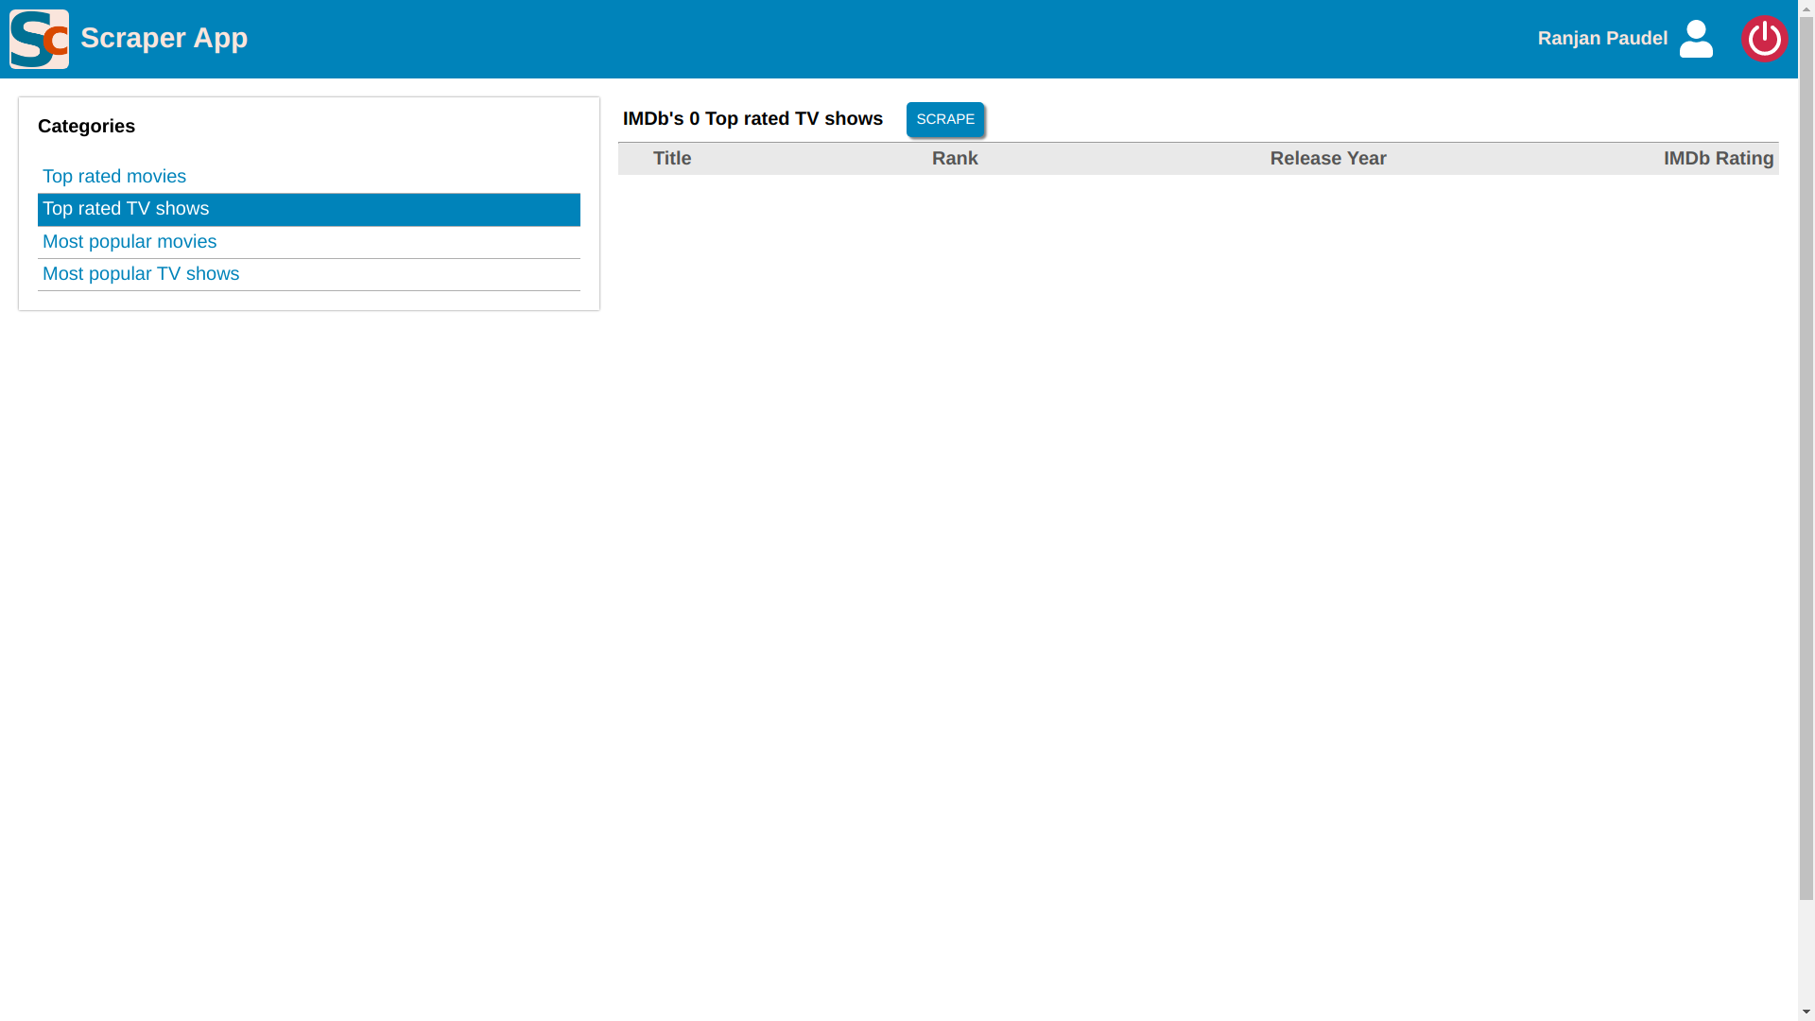This screenshot has width=1815, height=1021.
Task: Click the Title column header
Action: tap(672, 159)
